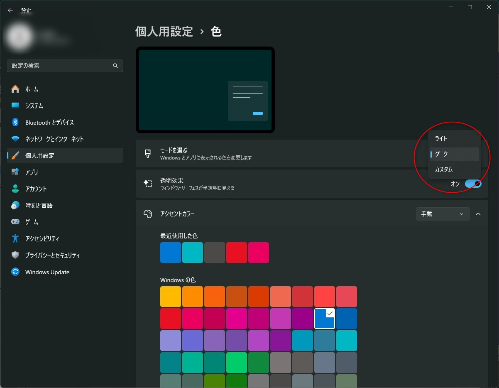The width and height of the screenshot is (499, 388).
Task: Click the アクセシビリティ figure icon
Action: tap(15, 238)
